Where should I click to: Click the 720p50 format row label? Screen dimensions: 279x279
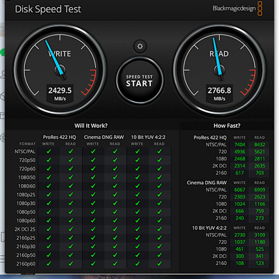click(27, 160)
